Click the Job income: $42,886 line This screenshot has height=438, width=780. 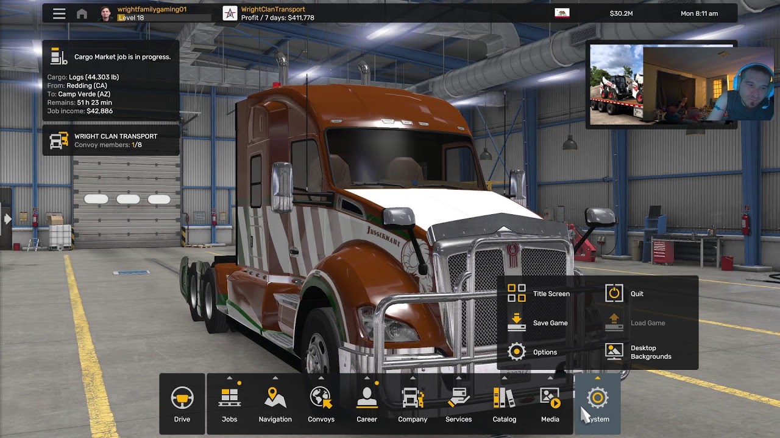[x=80, y=111]
